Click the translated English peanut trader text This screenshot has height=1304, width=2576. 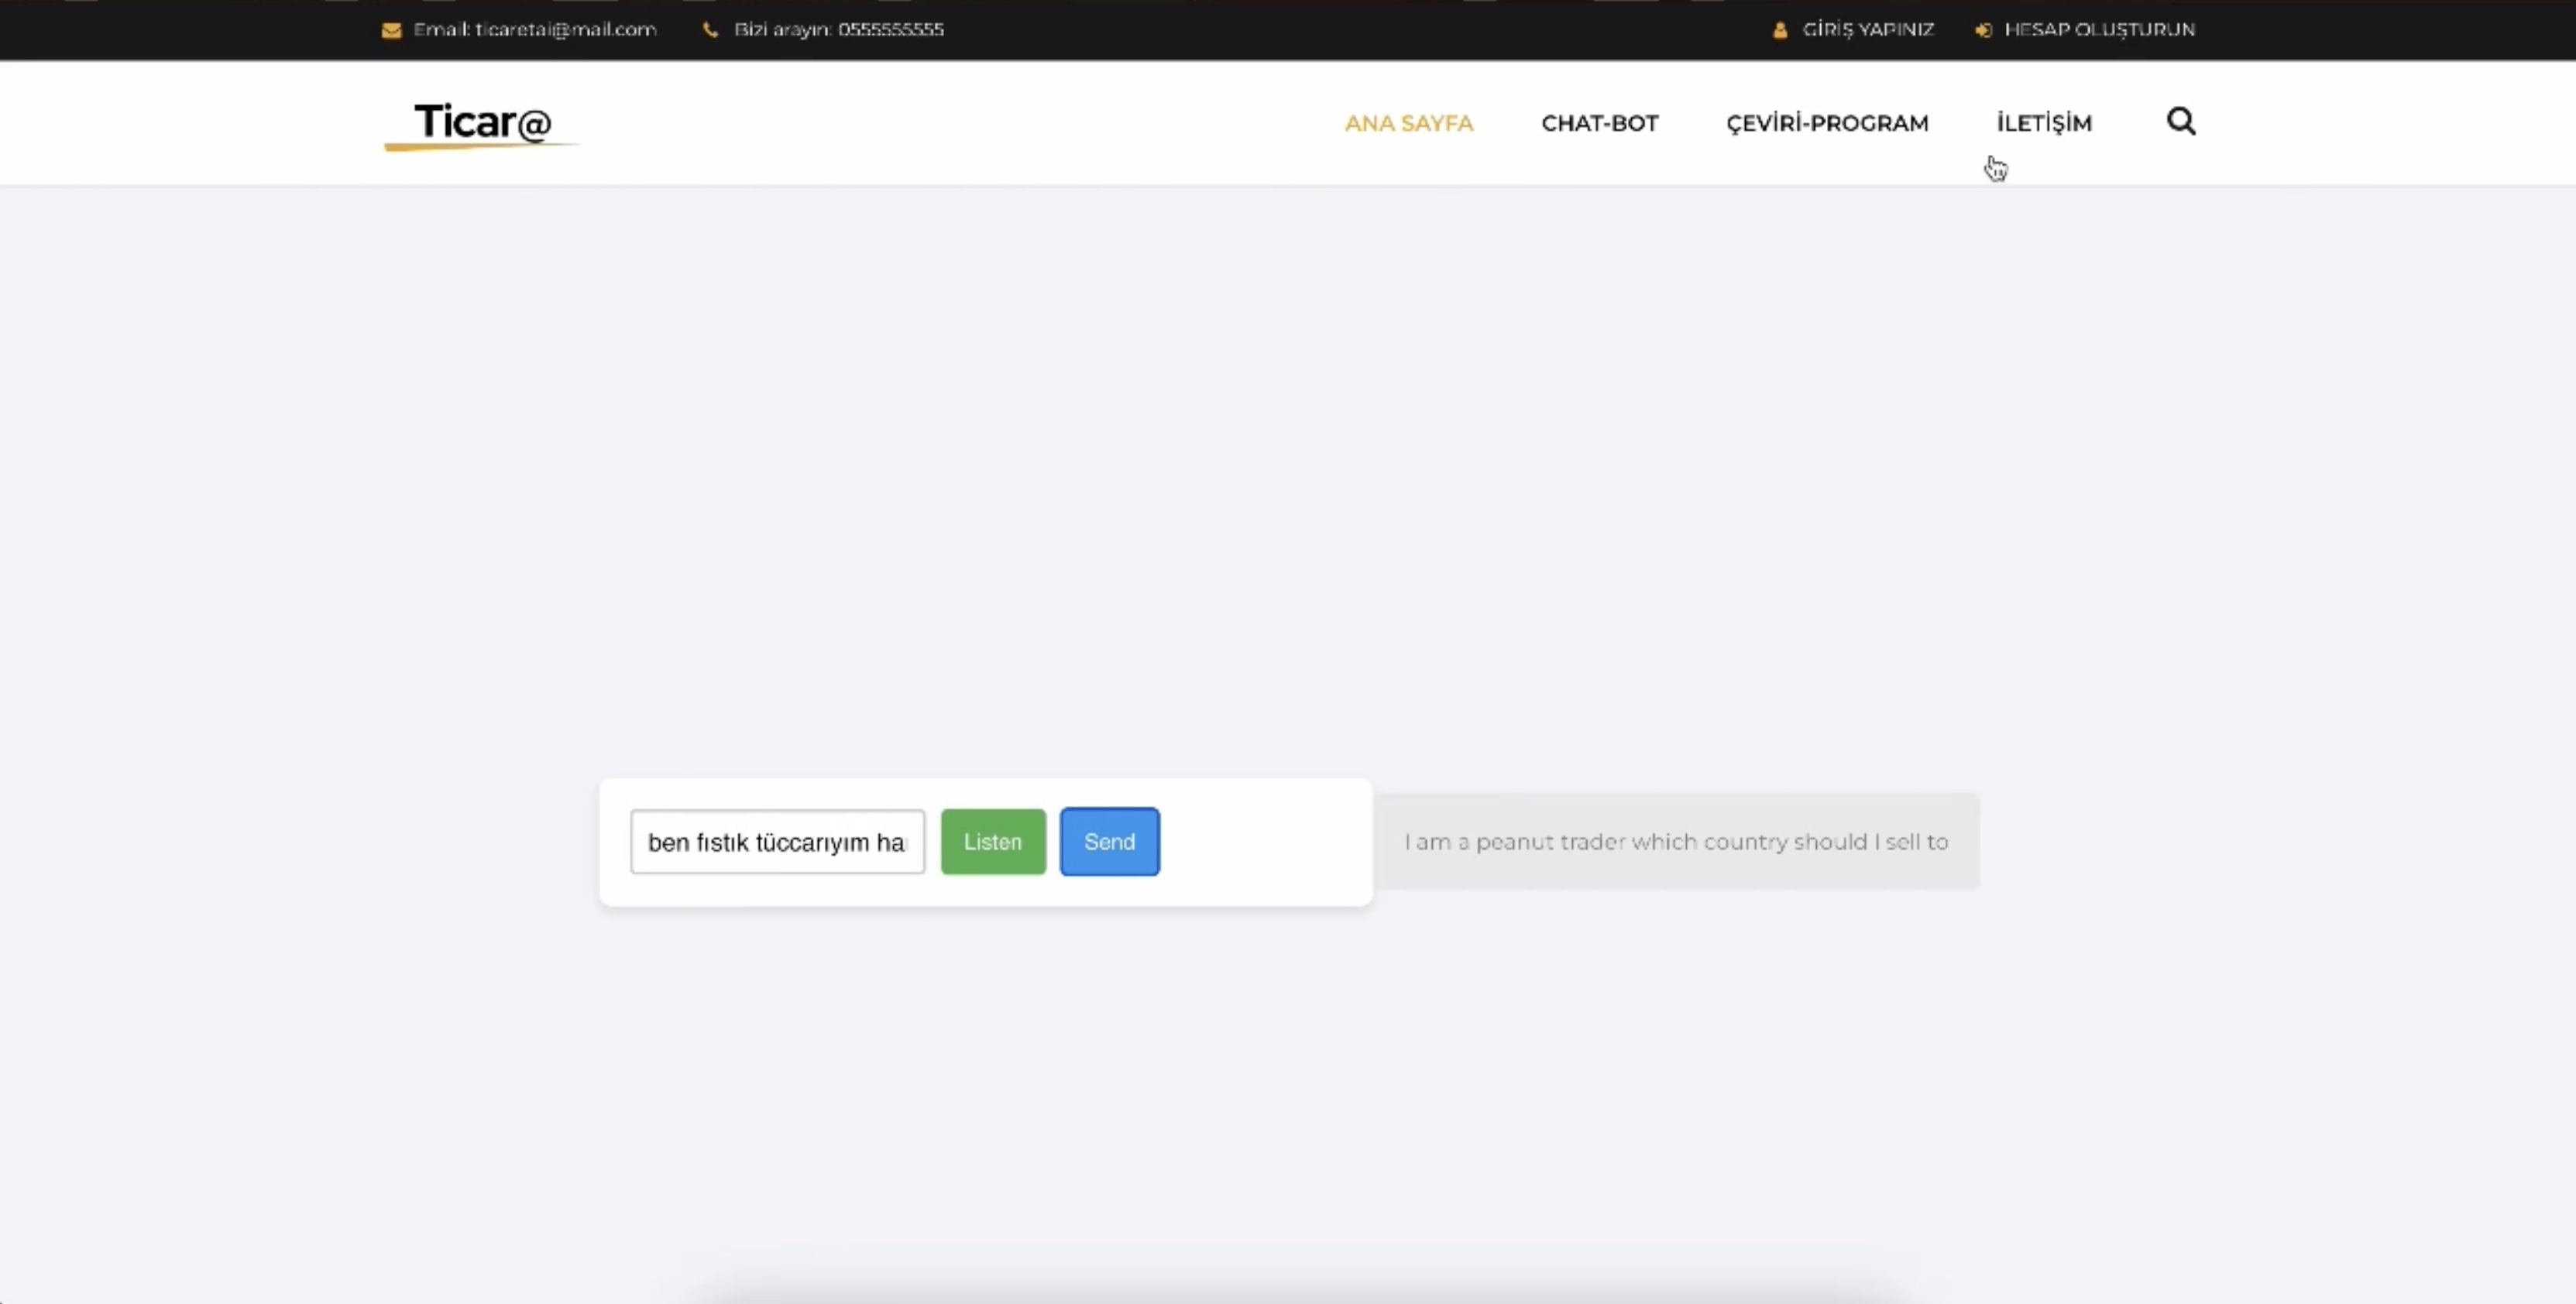point(1675,842)
